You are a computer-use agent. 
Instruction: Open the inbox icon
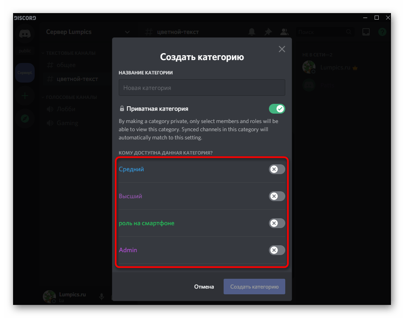click(x=366, y=32)
